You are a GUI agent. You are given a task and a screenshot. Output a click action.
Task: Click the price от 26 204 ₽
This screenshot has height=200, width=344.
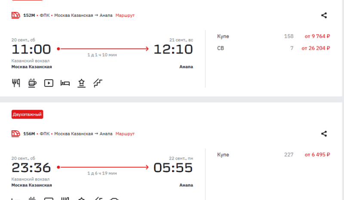pyautogui.click(x=316, y=48)
